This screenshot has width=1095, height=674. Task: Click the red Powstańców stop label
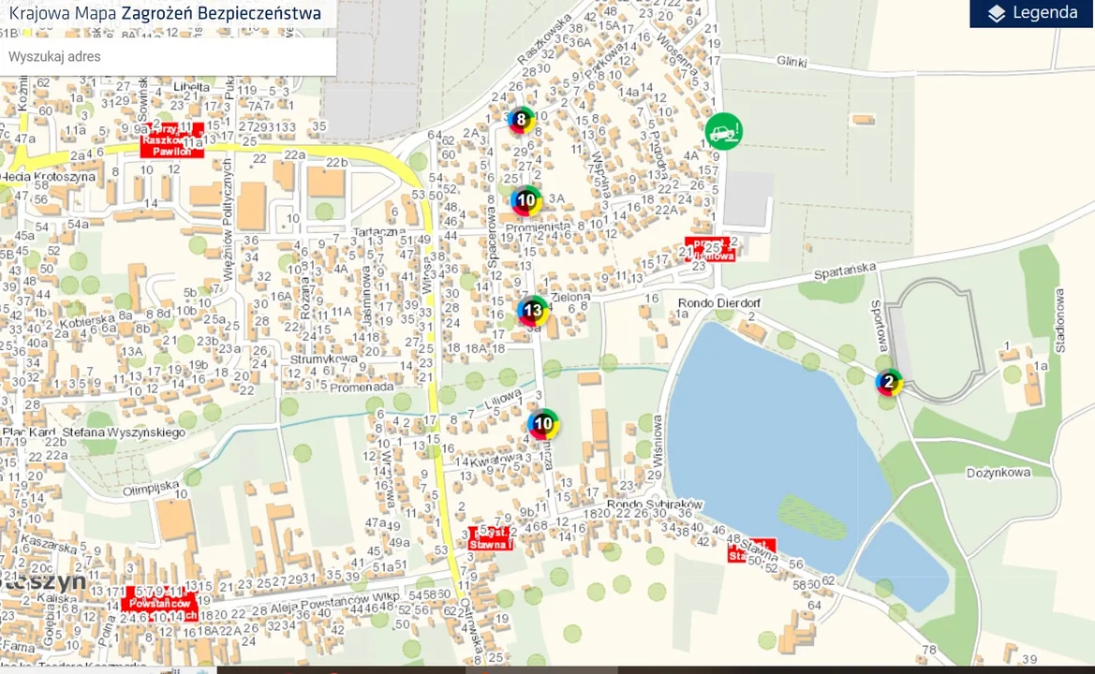(160, 604)
